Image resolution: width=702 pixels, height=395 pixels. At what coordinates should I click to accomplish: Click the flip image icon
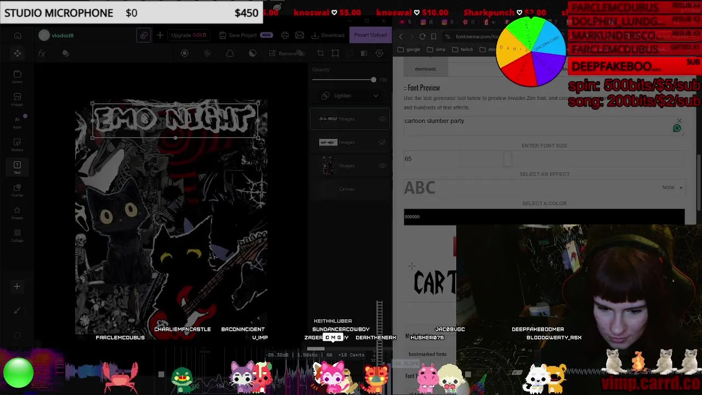pos(364,53)
